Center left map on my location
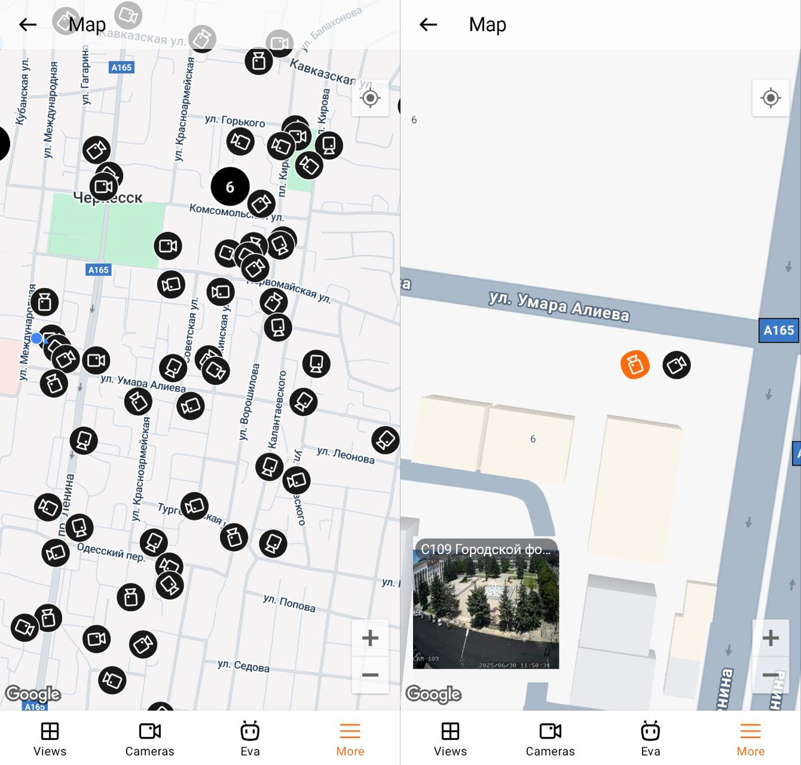This screenshot has width=801, height=765. pyautogui.click(x=371, y=98)
